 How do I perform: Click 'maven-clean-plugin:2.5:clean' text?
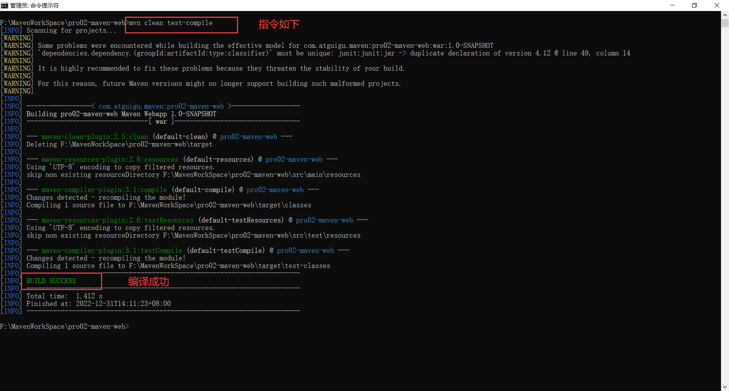pyautogui.click(x=95, y=137)
